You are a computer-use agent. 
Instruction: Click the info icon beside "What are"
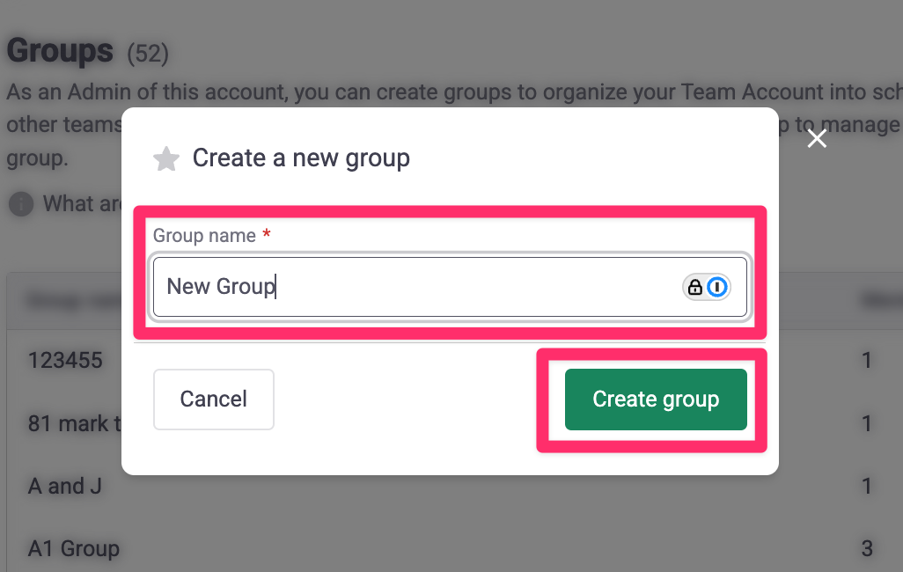[21, 204]
